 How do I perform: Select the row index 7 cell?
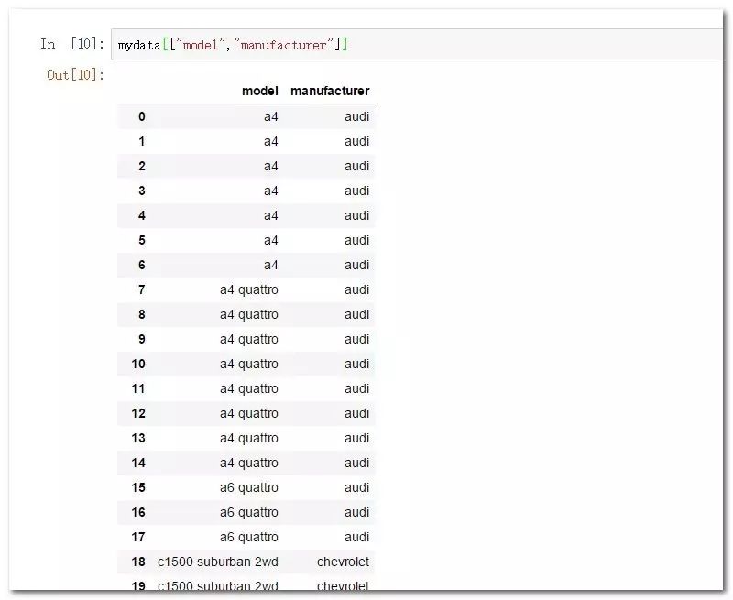142,289
